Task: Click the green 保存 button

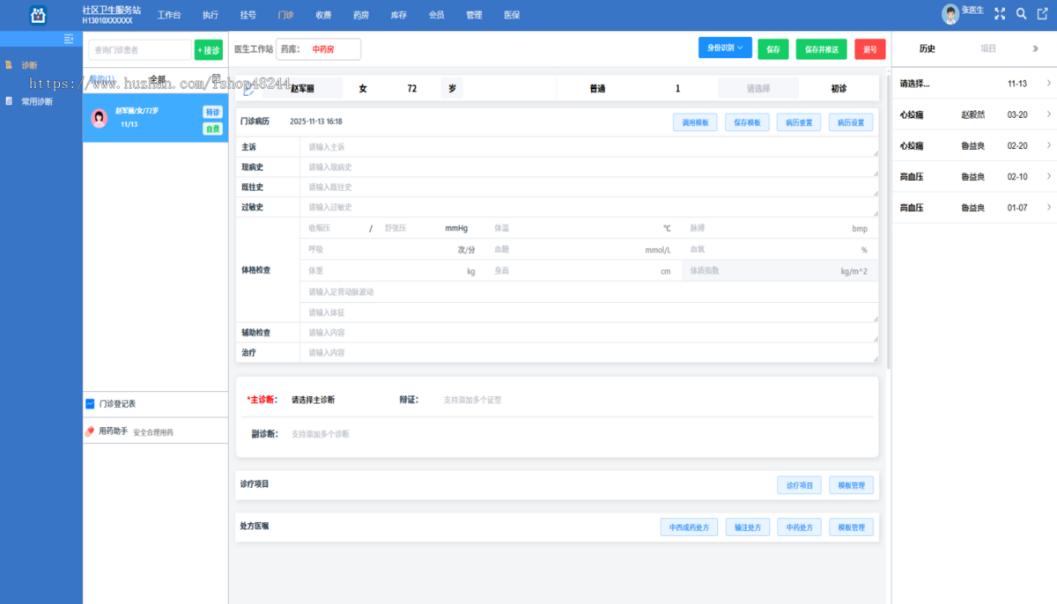Action: [x=773, y=49]
